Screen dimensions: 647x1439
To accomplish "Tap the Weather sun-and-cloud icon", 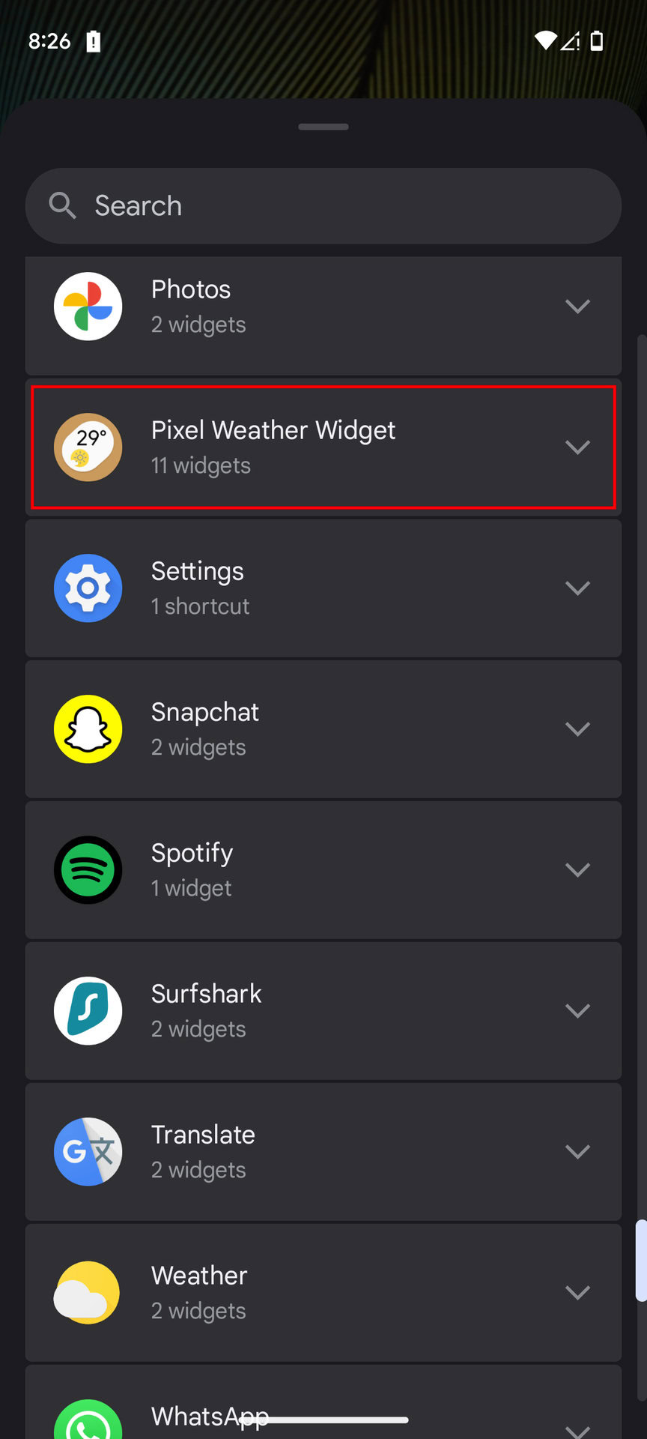I will pos(88,1293).
